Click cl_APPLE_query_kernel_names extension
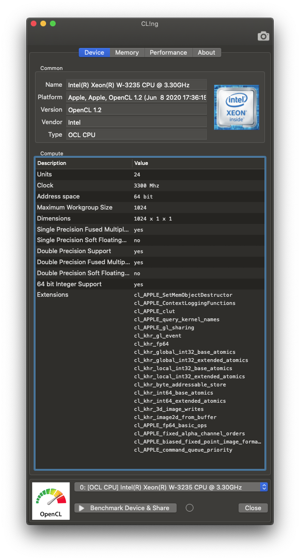Screen dimensions: 300x560 (x=177, y=320)
